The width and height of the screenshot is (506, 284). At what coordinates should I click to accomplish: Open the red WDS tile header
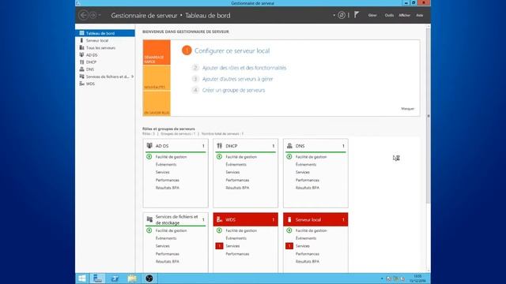[x=246, y=219]
